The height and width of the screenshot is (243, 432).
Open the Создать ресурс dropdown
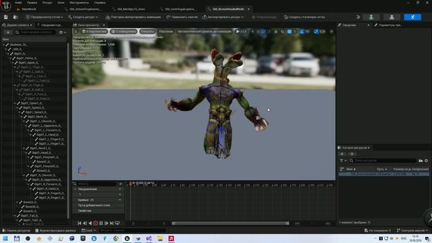83,17
